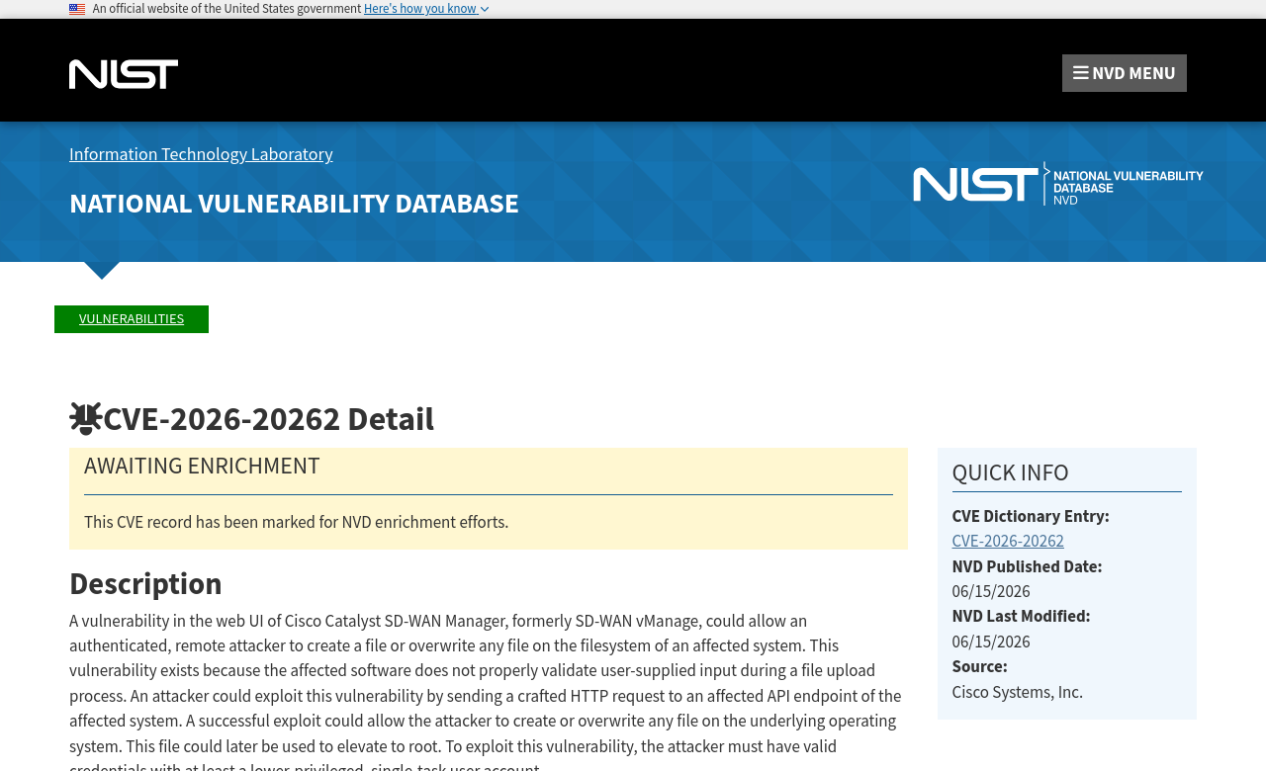
Task: Click the NIST logo in the black header
Action: (x=124, y=74)
